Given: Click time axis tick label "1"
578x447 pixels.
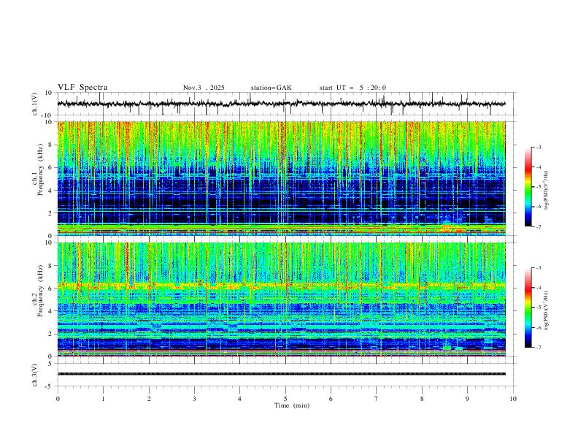Looking at the screenshot, I should point(103,399).
